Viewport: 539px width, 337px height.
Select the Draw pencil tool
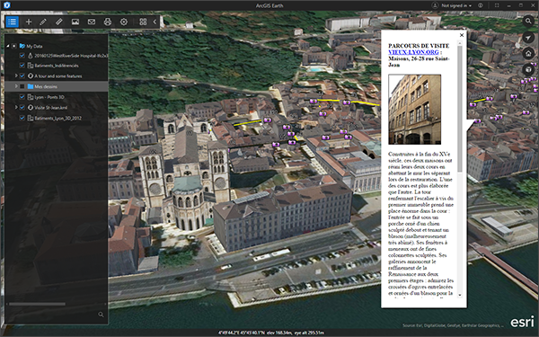[x=43, y=22]
